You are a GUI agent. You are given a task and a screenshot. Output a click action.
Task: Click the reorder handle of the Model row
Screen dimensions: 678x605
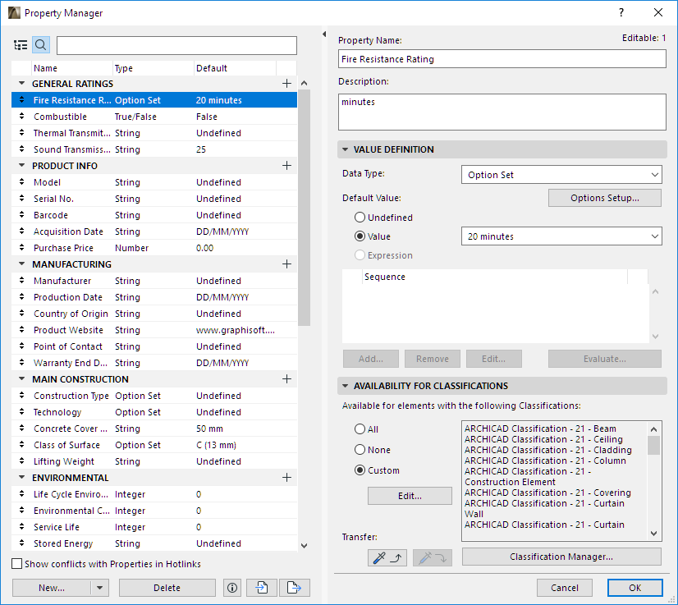[x=21, y=182]
